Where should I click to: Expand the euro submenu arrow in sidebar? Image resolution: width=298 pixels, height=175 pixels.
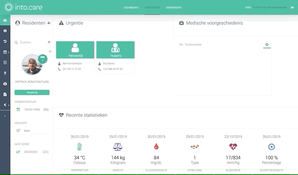pos(9,105)
